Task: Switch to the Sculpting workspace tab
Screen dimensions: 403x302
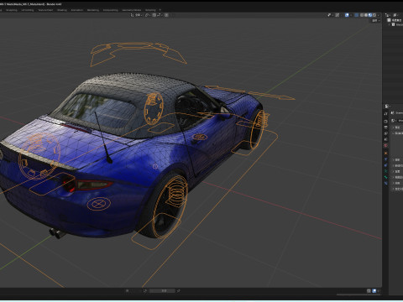Action: tap(12, 10)
